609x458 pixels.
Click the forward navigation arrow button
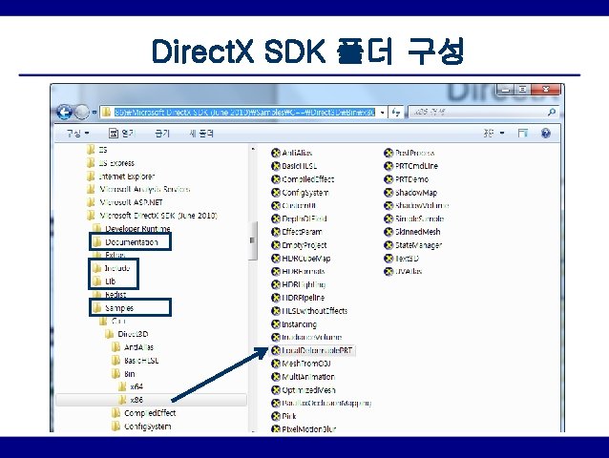pyautogui.click(x=81, y=113)
